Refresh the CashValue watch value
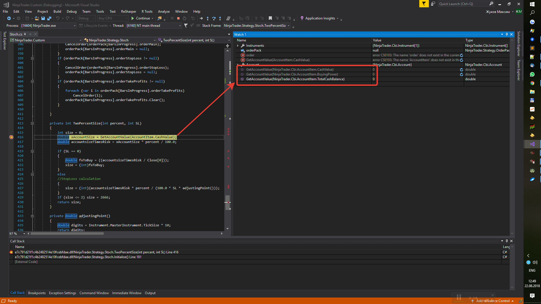Image resolution: width=541 pixels, height=304 pixels. (461, 70)
